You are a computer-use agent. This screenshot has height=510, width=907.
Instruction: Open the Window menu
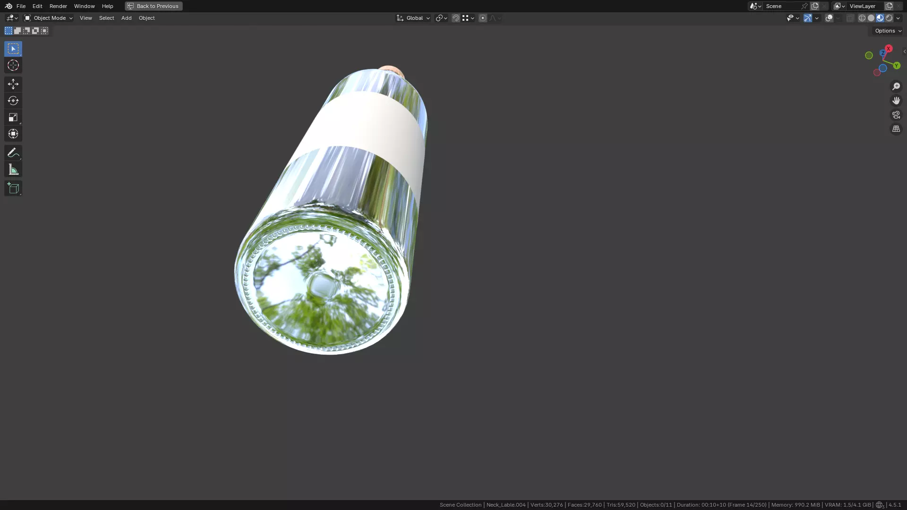coord(85,6)
